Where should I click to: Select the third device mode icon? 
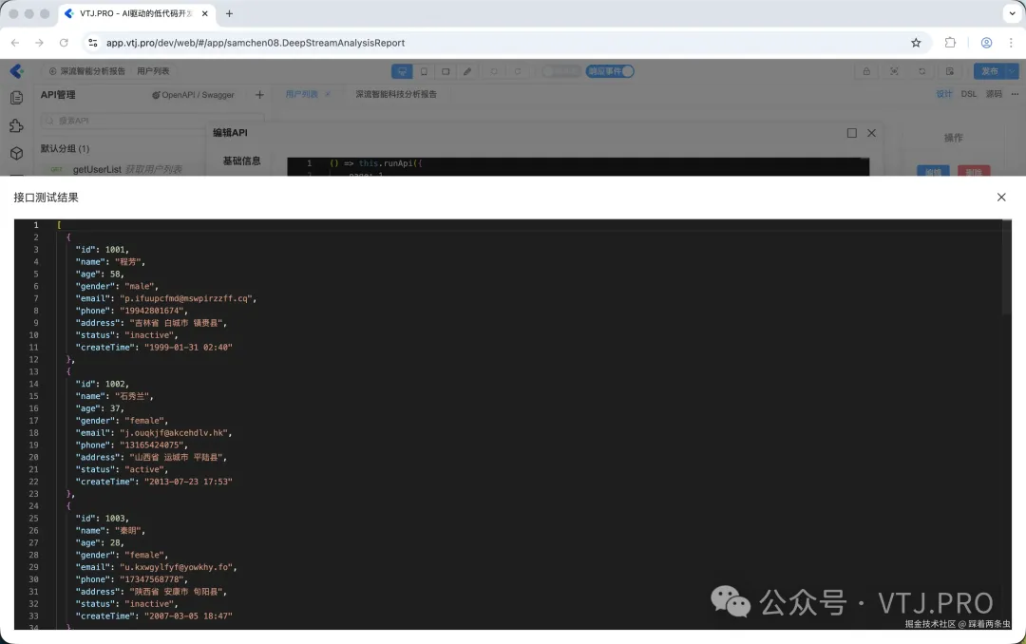click(x=446, y=71)
